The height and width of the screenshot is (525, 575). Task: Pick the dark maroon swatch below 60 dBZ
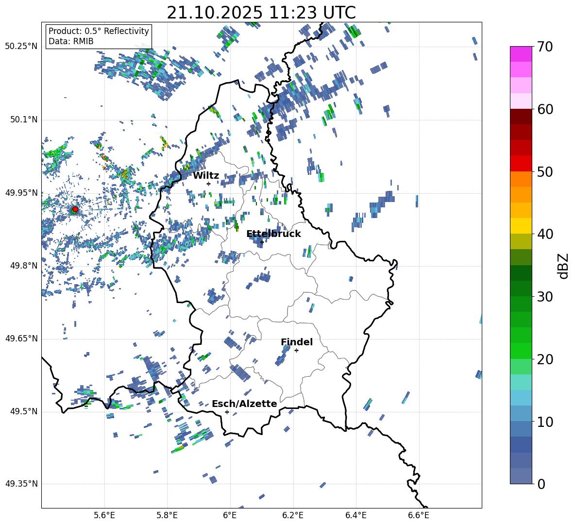521,117
